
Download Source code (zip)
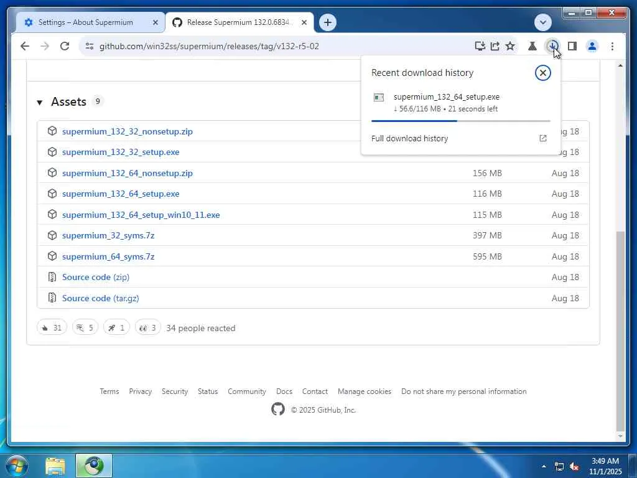95,277
